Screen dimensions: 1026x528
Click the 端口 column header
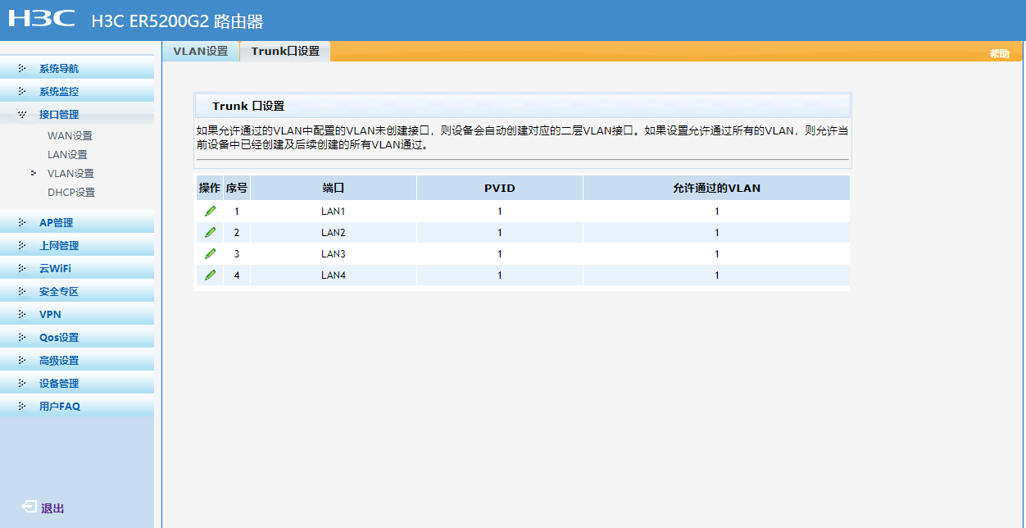pyautogui.click(x=334, y=188)
